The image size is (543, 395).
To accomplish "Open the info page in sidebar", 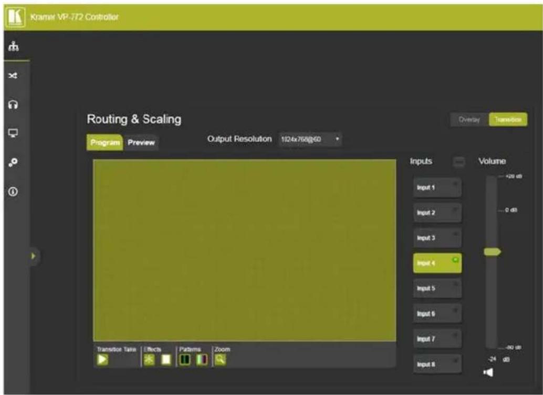I will [13, 191].
